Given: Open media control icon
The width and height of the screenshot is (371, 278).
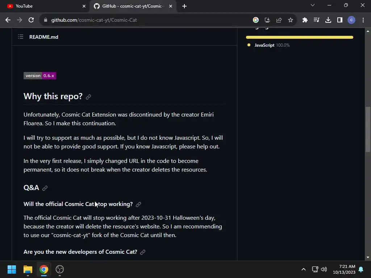Looking at the screenshot, I should pyautogui.click(x=316, y=20).
